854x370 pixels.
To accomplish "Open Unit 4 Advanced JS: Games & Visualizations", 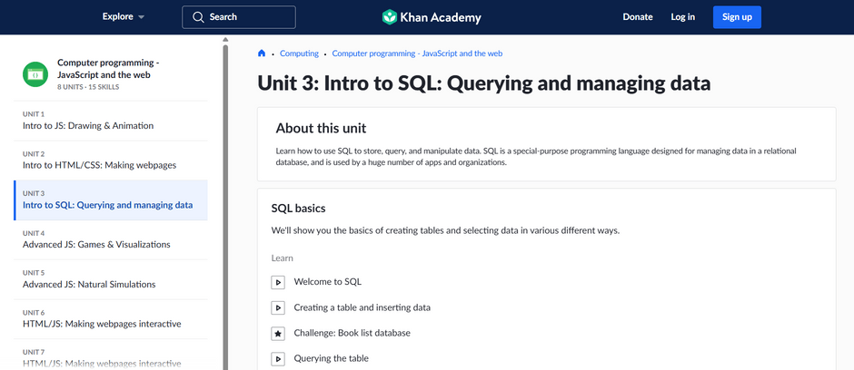I will (x=96, y=244).
